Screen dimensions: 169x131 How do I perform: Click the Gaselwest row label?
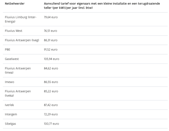pyautogui.click(x=12, y=59)
